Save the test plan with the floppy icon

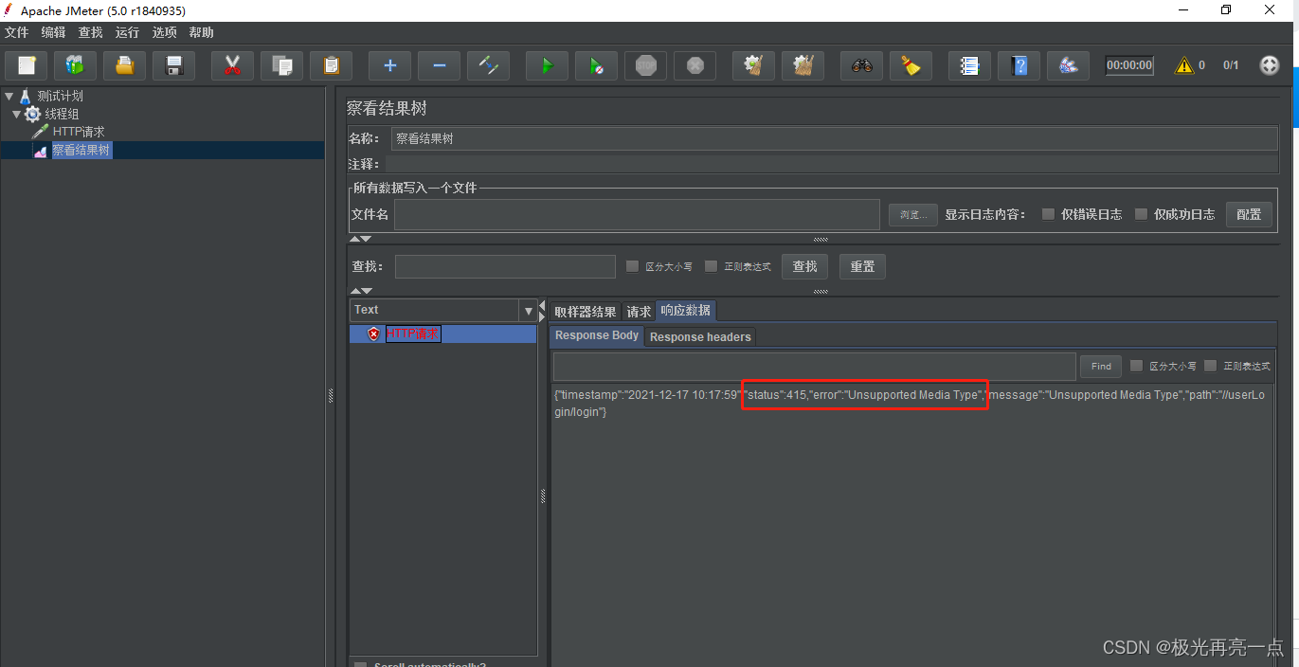(x=174, y=65)
